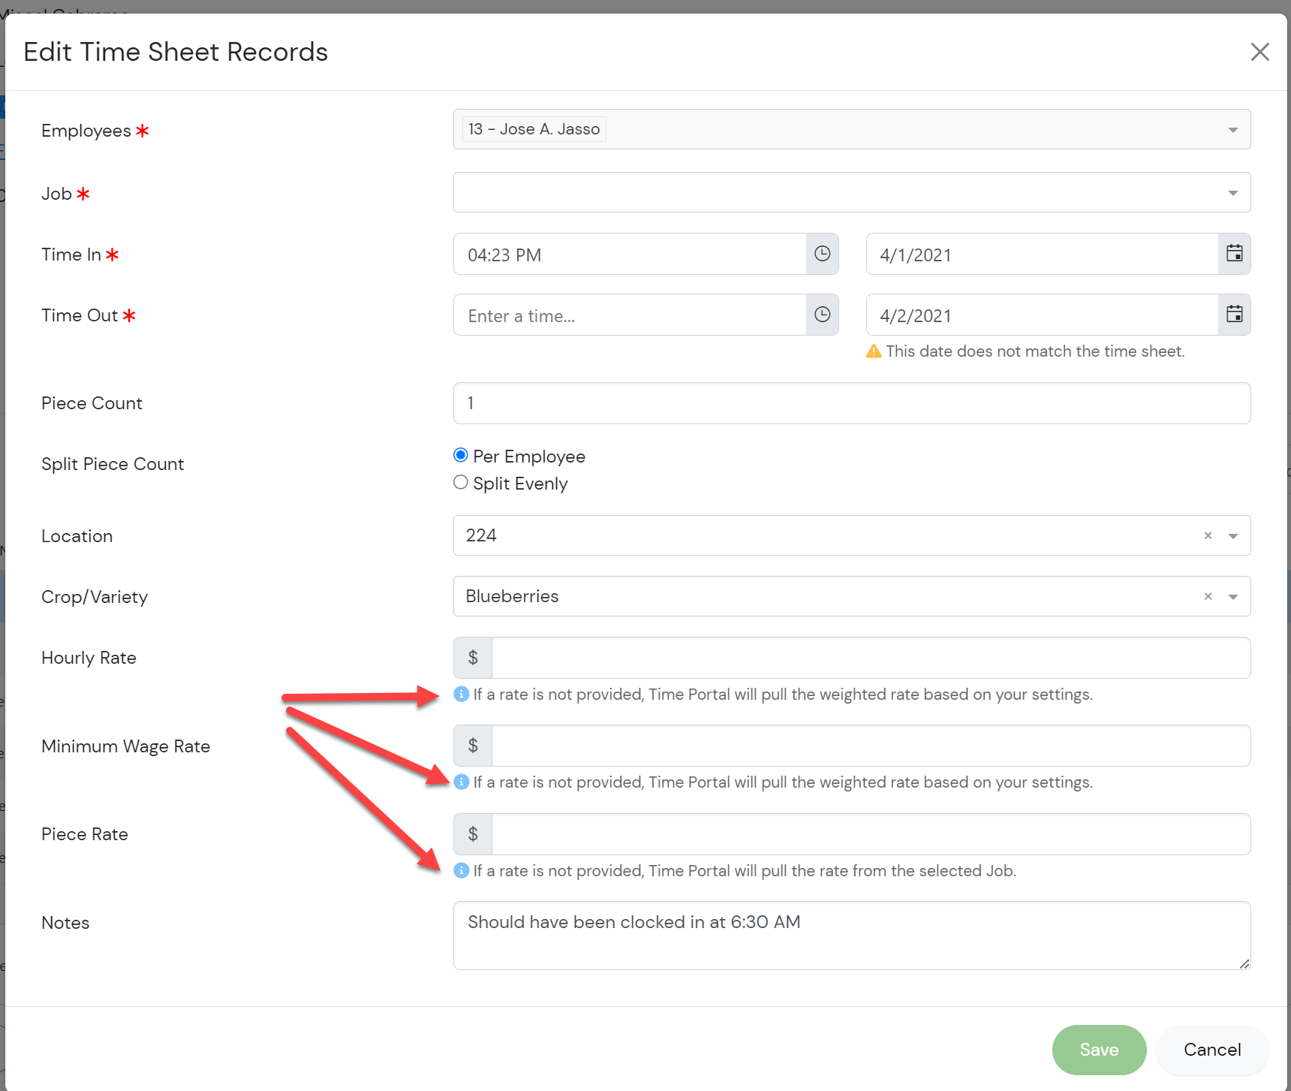This screenshot has width=1291, height=1091.
Task: Select the Per Employee radio option
Action: coord(461,456)
